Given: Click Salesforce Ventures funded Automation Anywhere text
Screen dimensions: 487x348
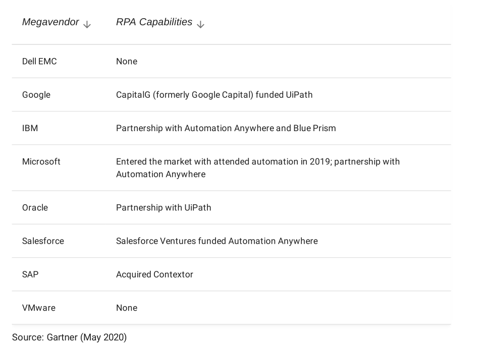Looking at the screenshot, I should (217, 241).
